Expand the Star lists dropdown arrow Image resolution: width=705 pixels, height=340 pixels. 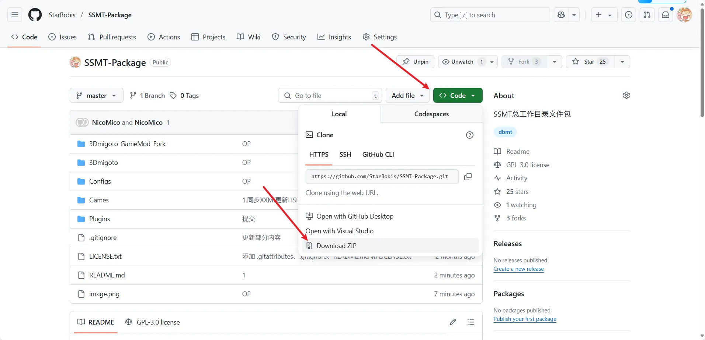(622, 61)
